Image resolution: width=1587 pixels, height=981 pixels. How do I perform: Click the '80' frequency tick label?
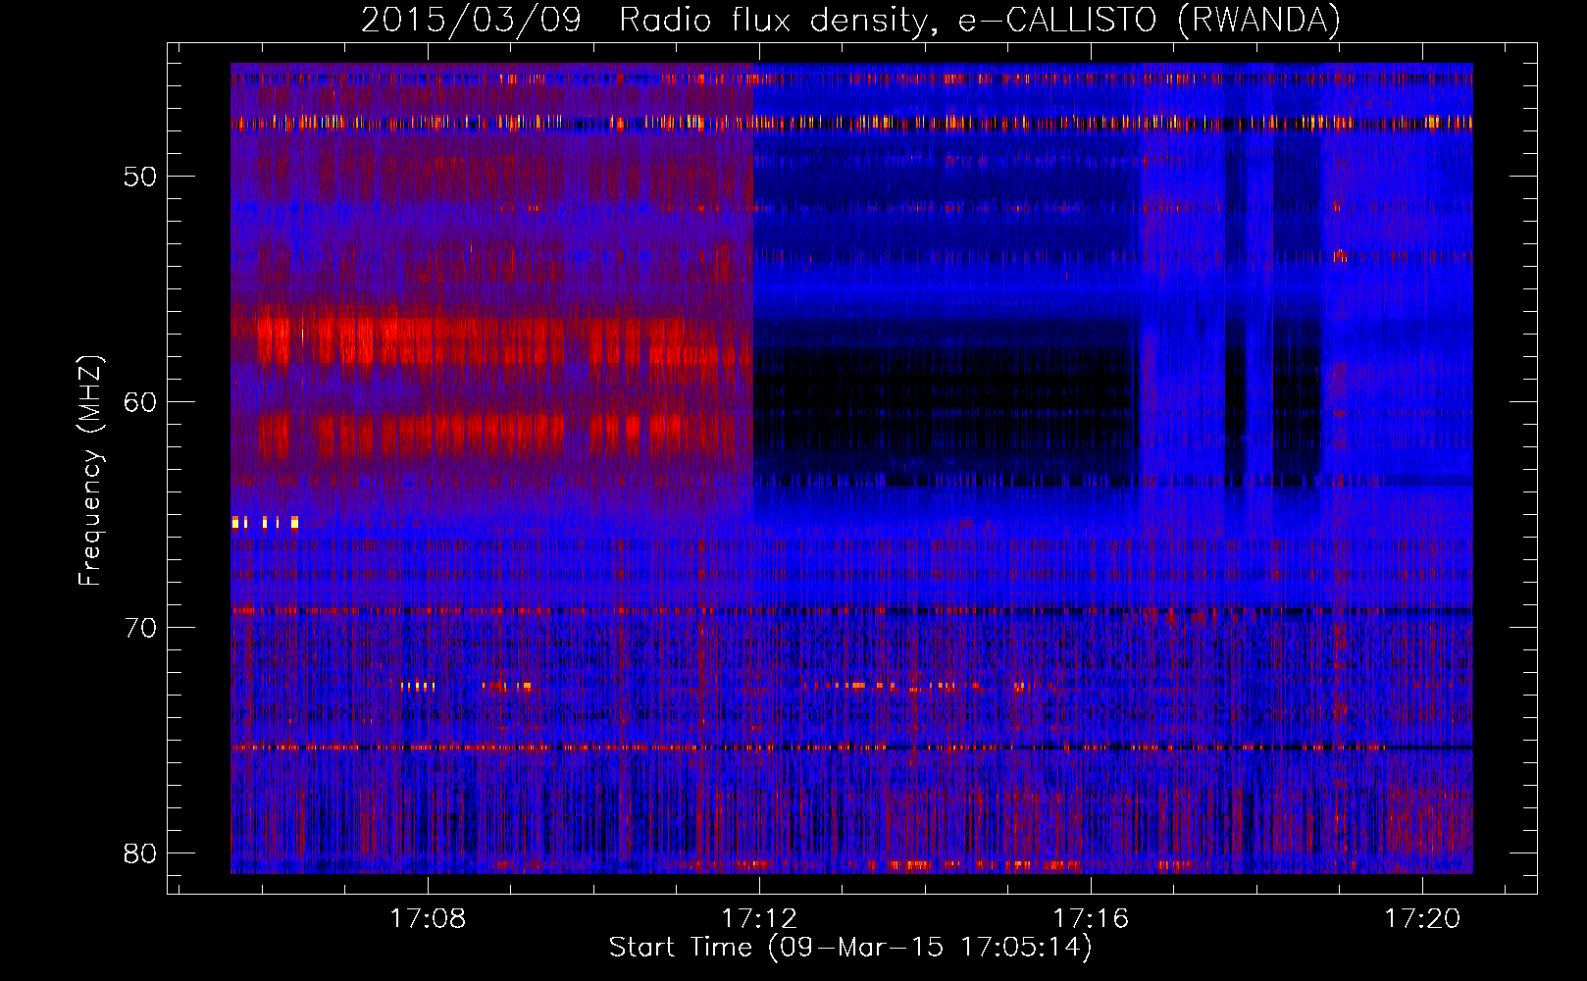140,853
